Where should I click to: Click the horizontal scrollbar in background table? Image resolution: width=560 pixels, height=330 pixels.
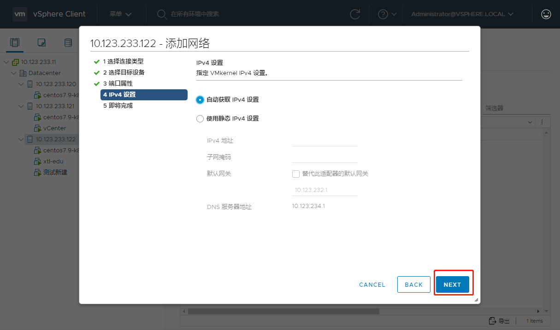pos(283,311)
